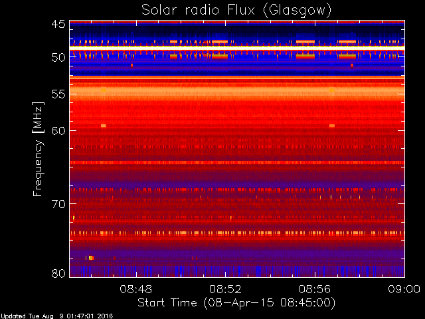Click the 70 frequency tick label
Screen dimensions: 425x319
pos(58,204)
